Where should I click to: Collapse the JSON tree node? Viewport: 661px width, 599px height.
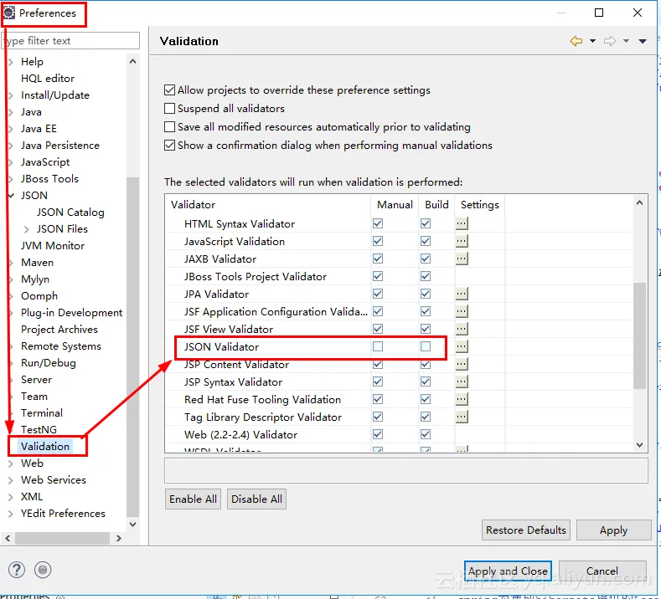(x=11, y=196)
